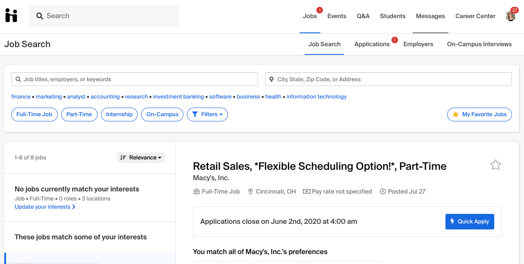Click the clock icon beside Posted Jul 27
Screen dimensions: 524x264
pos(382,191)
